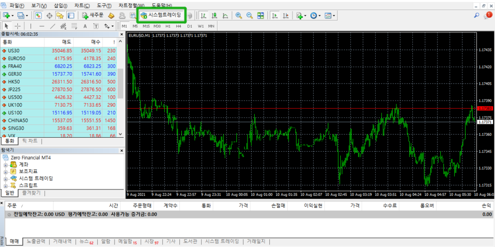Open the 삽입 menu
This screenshot has height=247, width=495.
click(60, 6)
